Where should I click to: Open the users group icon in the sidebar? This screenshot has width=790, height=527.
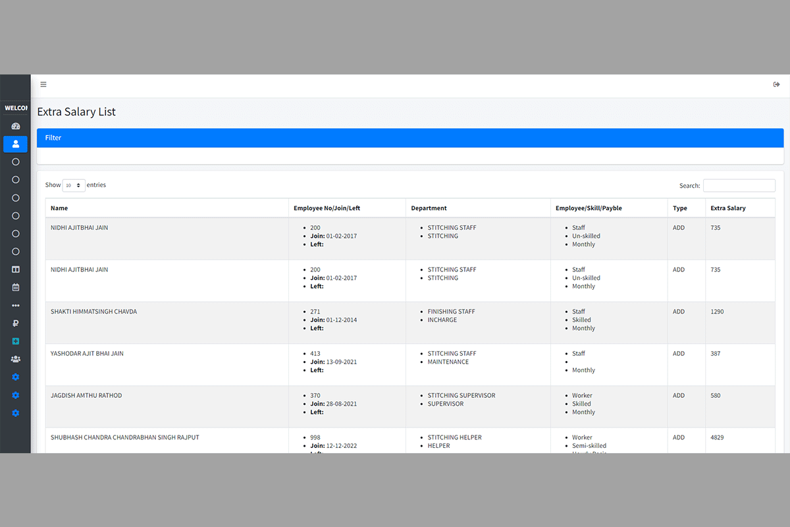[16, 359]
